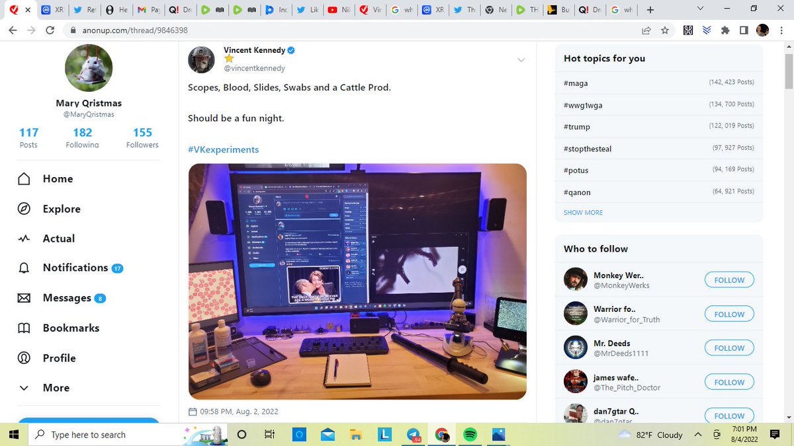Open the desk setup photo

pyautogui.click(x=357, y=281)
